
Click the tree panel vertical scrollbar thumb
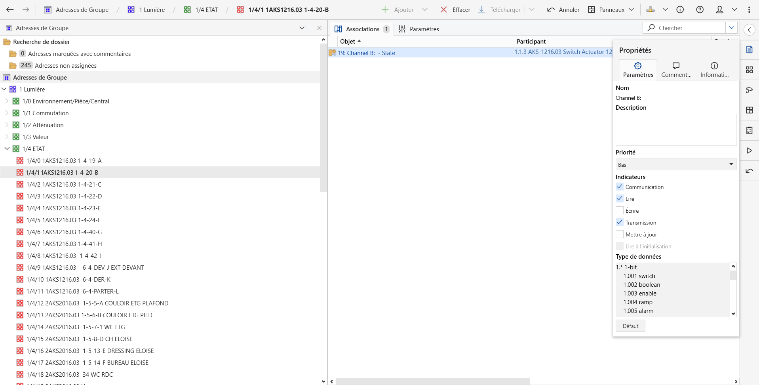[323, 119]
